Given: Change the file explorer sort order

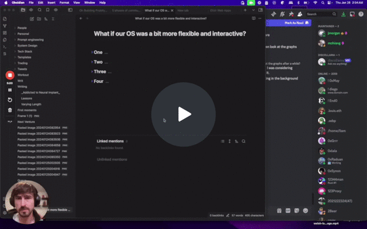Looking at the screenshot, I should tap(46, 19).
